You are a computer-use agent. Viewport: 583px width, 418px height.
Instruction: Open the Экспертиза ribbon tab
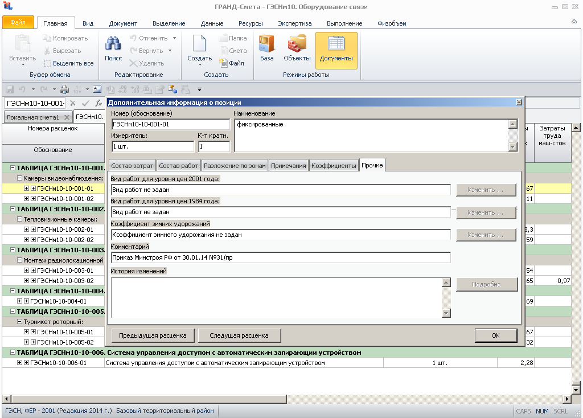coord(294,23)
